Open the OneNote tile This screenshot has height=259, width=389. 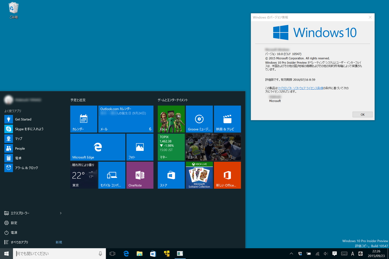pyautogui.click(x=139, y=175)
